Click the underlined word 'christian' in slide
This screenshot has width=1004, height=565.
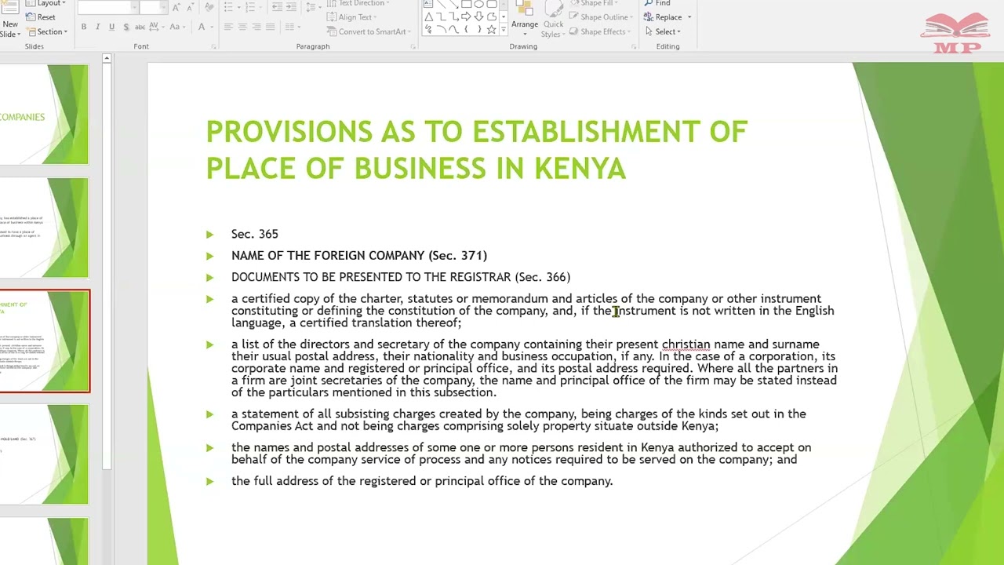pos(686,344)
